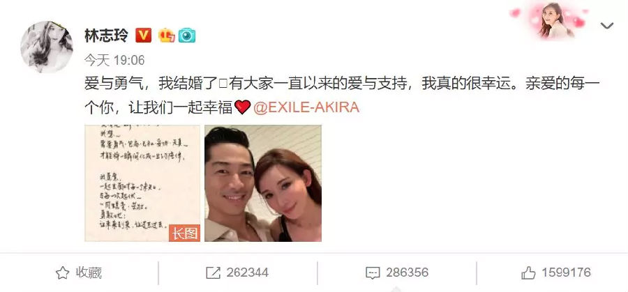The height and width of the screenshot is (292, 628).
Task: Click the 长图 label on image
Action: coord(184,233)
